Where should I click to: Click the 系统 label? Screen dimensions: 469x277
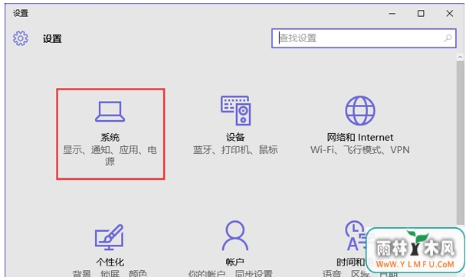110,138
